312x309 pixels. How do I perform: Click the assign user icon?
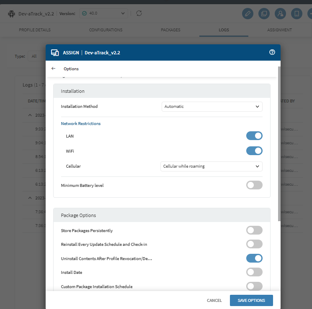click(x=280, y=13)
